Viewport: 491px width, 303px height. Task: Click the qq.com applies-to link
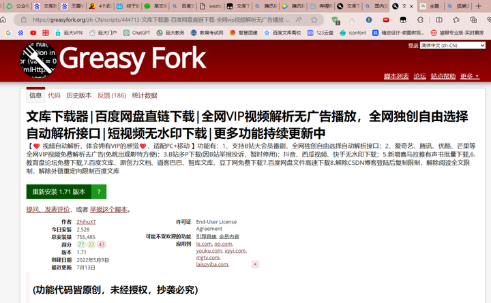point(223,244)
